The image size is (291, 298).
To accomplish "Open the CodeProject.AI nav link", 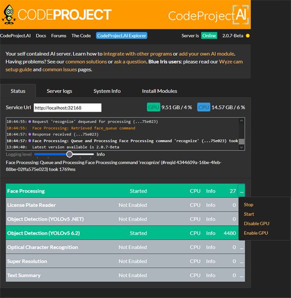I will pos(16,36).
